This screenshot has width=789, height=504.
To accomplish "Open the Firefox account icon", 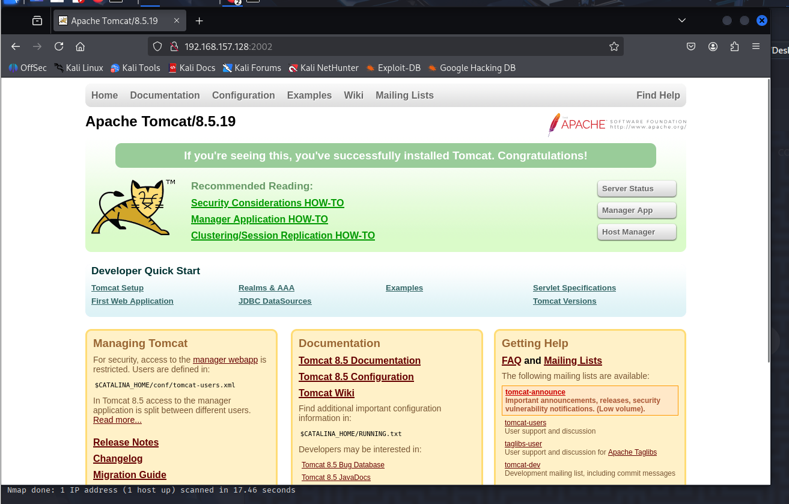I will [x=713, y=46].
